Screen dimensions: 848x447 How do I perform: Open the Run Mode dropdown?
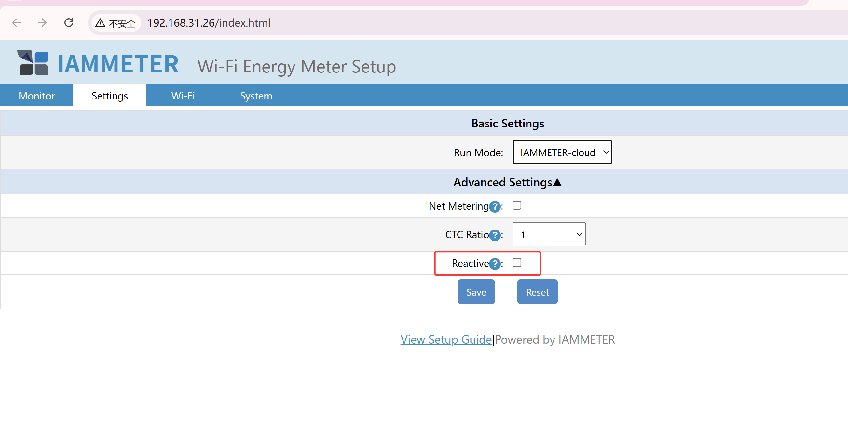coord(562,152)
